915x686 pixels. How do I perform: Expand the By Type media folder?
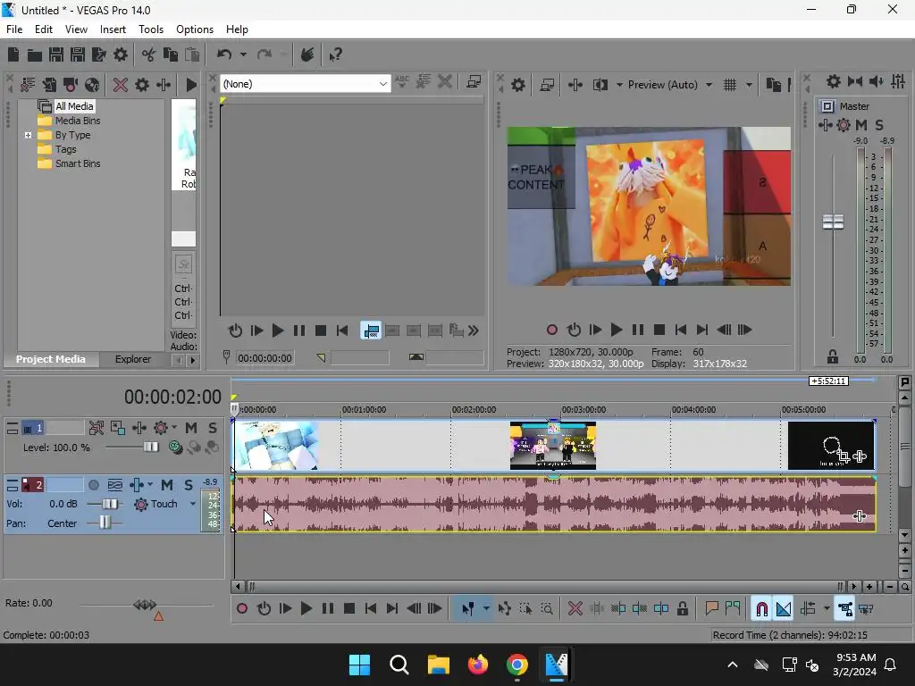click(28, 136)
